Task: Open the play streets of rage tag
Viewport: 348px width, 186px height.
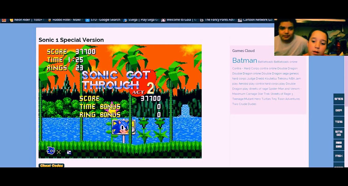Action: tap(255, 89)
